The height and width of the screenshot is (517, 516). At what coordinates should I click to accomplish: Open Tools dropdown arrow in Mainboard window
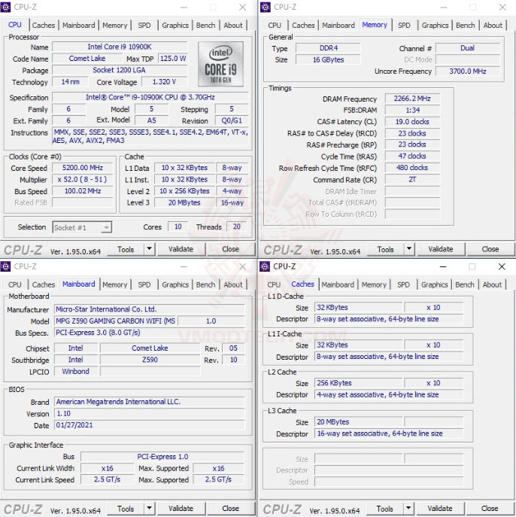149,509
